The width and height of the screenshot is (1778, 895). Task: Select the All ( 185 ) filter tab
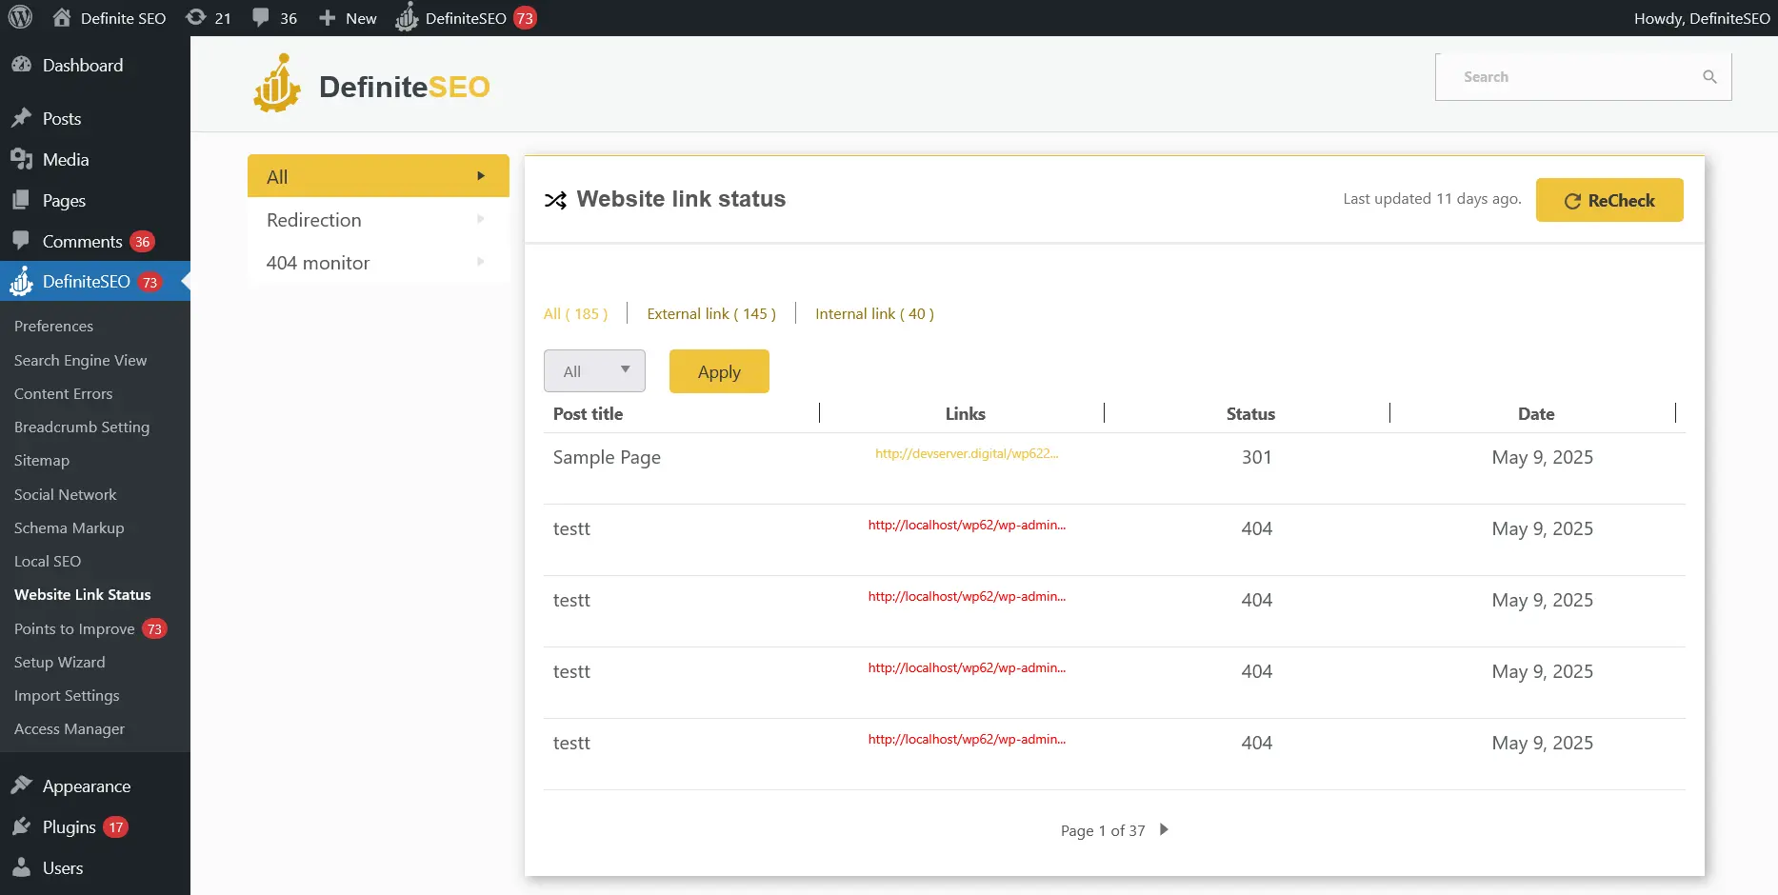tap(575, 313)
